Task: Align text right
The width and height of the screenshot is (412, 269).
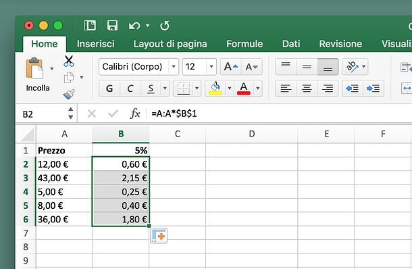Action: [x=328, y=89]
